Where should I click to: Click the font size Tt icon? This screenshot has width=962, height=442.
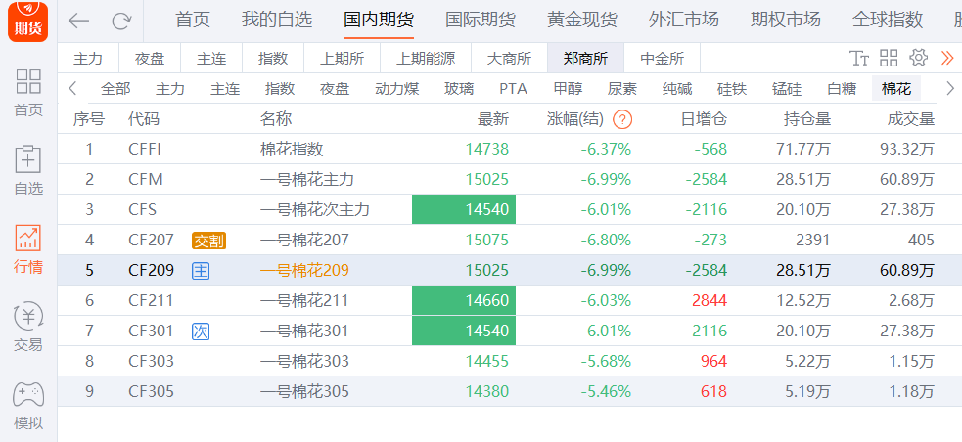tap(859, 58)
